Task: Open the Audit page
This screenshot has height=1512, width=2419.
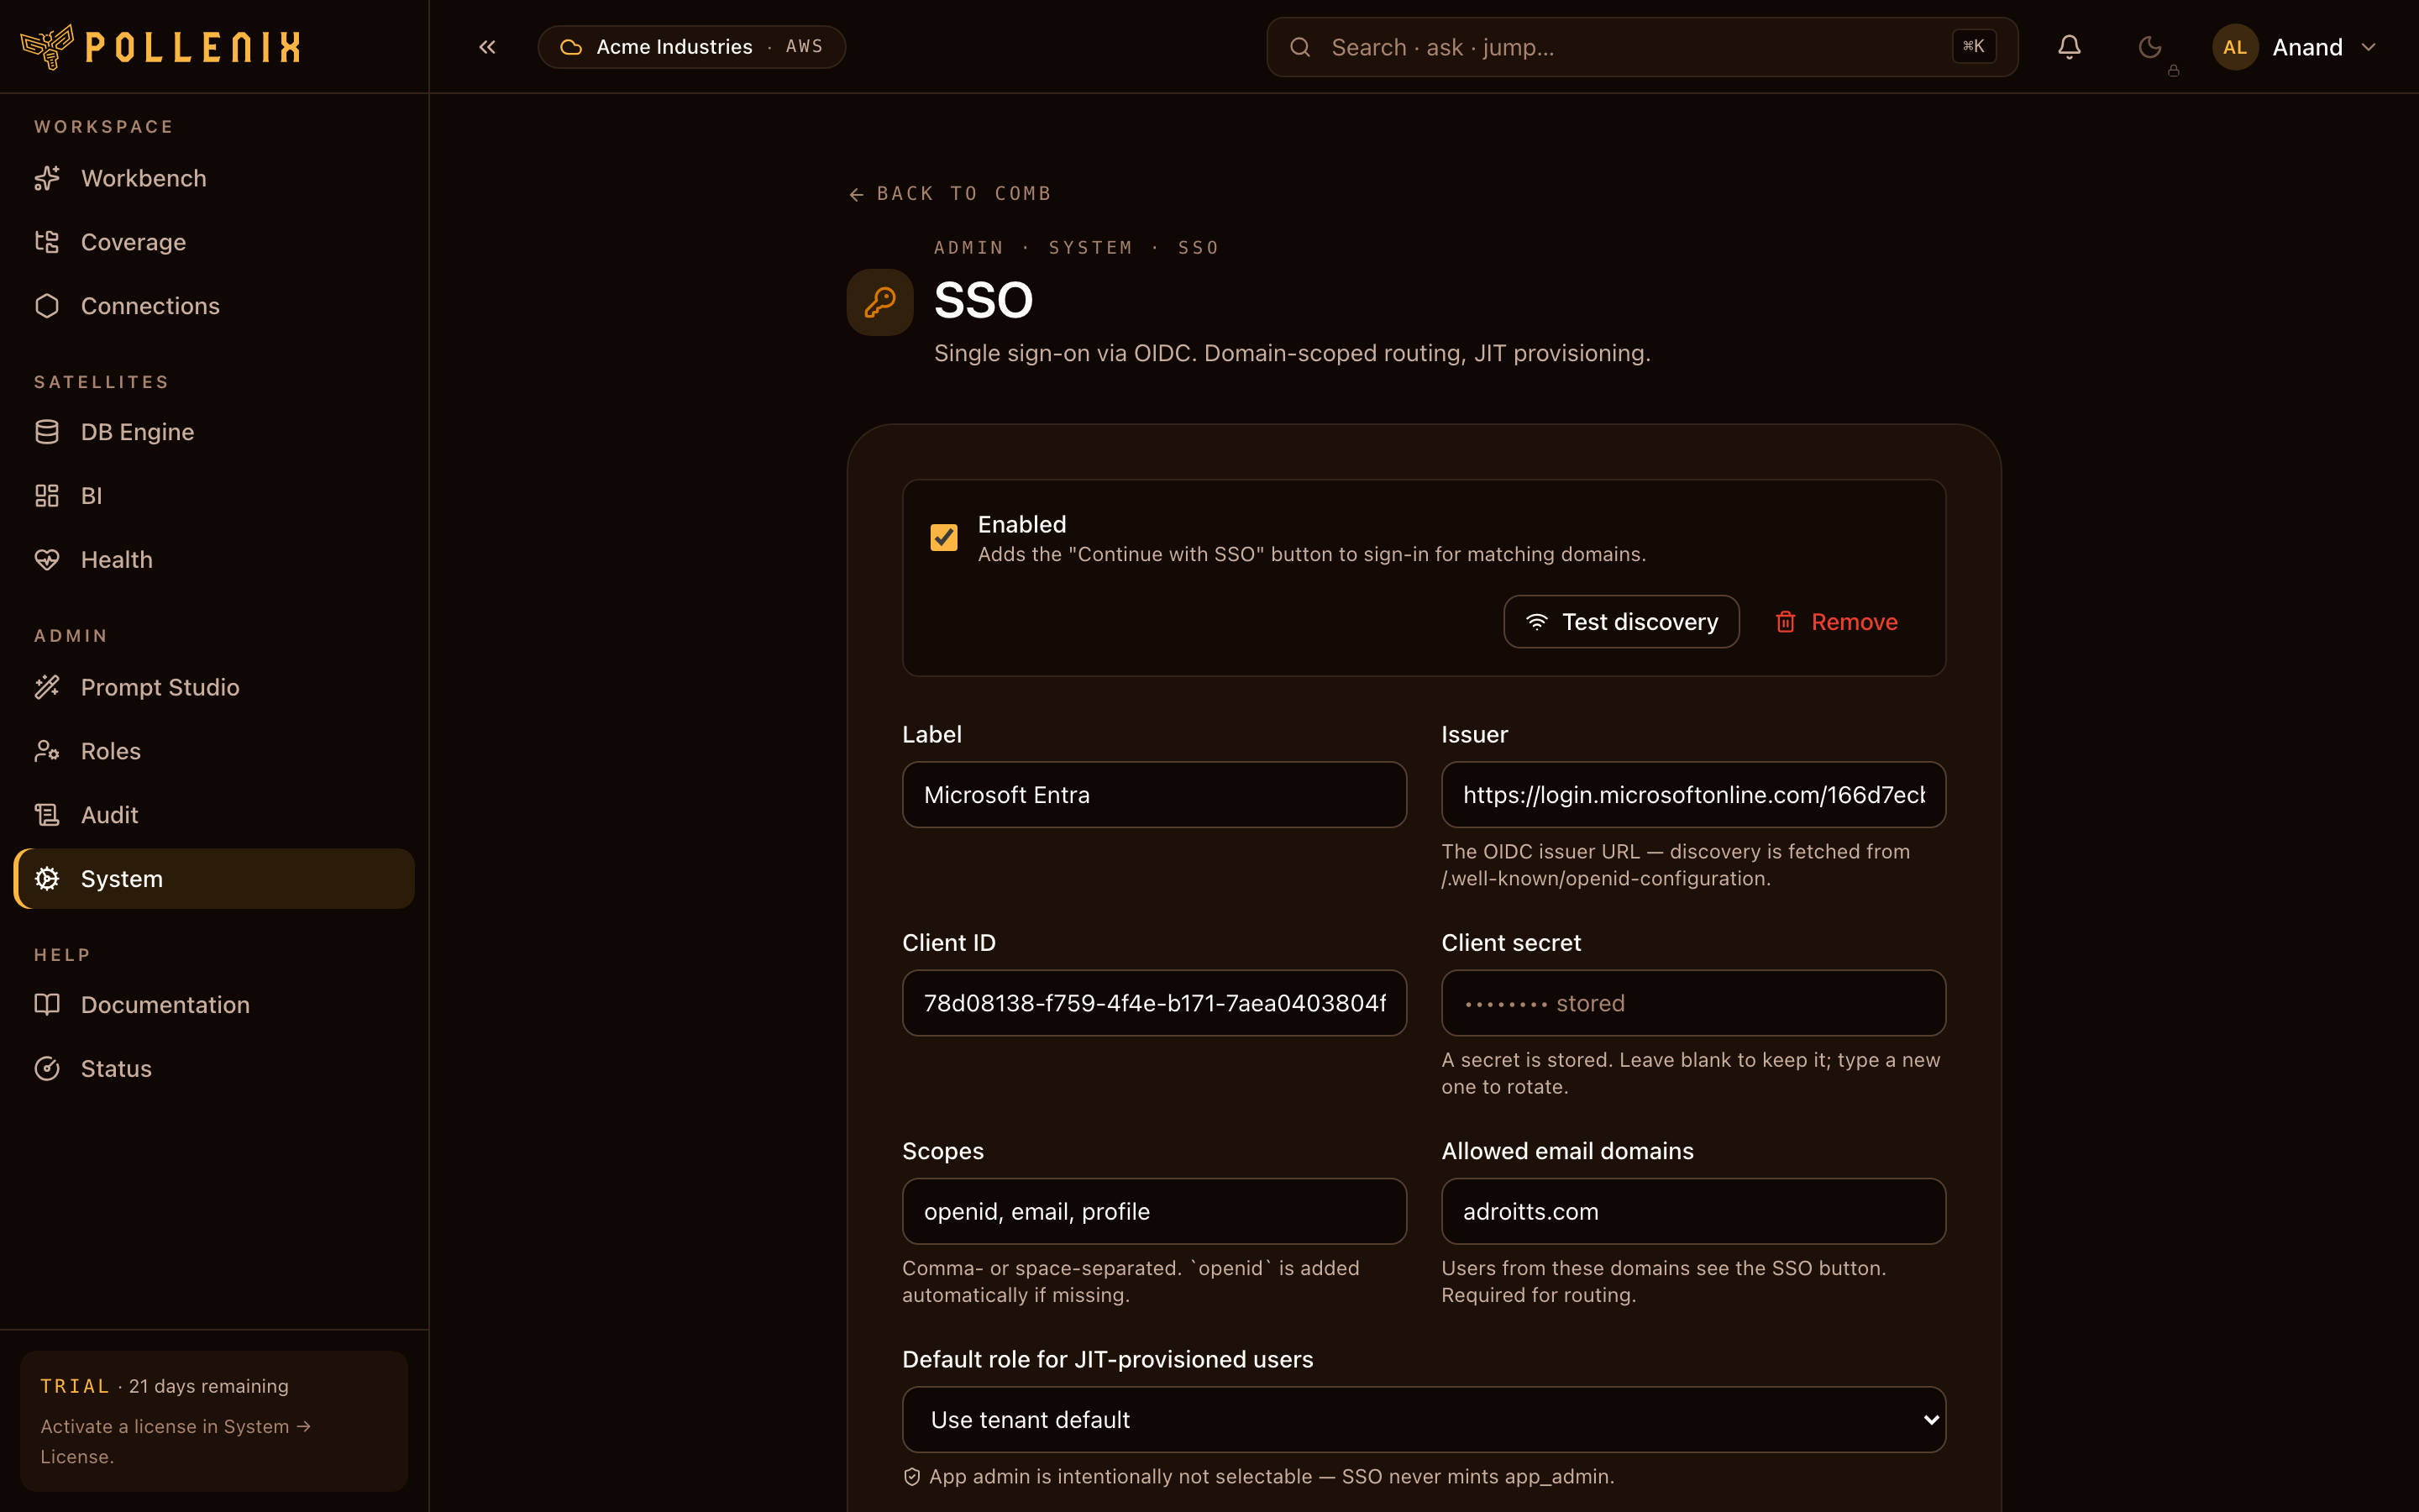Action: click(214, 815)
